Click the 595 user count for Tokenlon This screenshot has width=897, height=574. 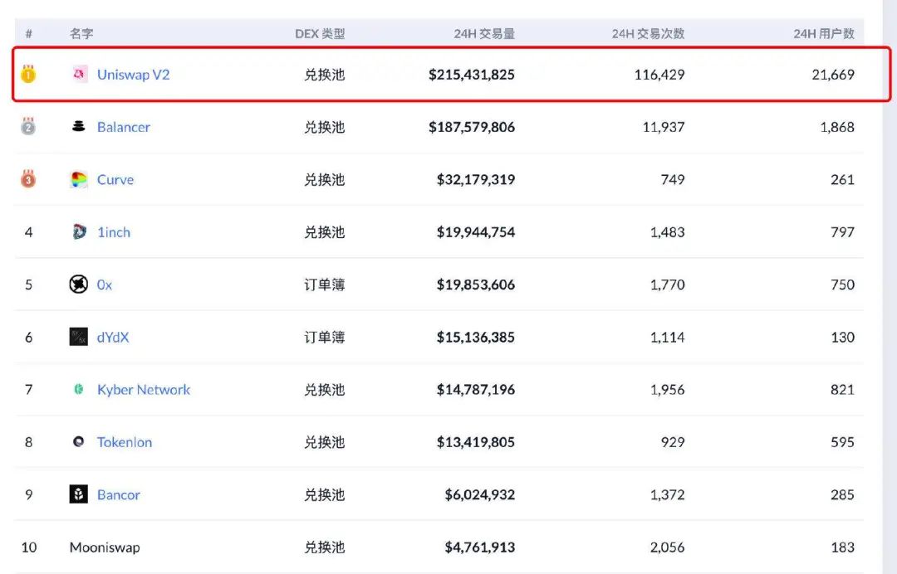[843, 442]
